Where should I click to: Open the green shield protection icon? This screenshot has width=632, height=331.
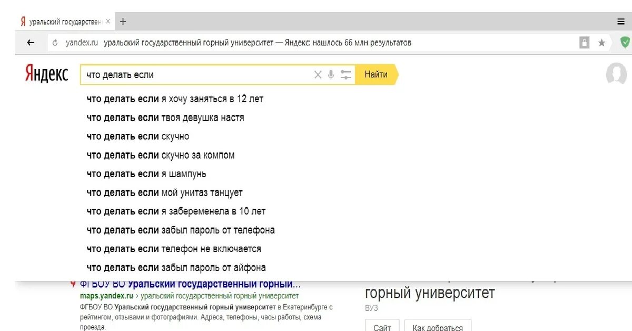coord(625,43)
